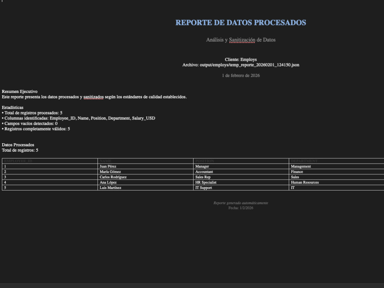Screen dimensions: 384x288
Task: Click the bullet Campos vacíos detectados: 0
Action: tap(30, 123)
